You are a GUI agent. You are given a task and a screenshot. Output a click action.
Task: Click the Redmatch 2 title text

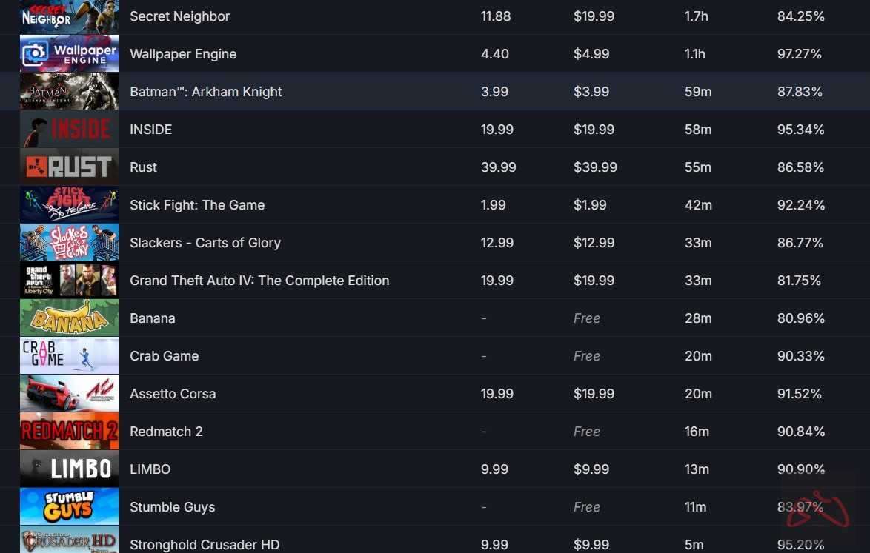[166, 432]
